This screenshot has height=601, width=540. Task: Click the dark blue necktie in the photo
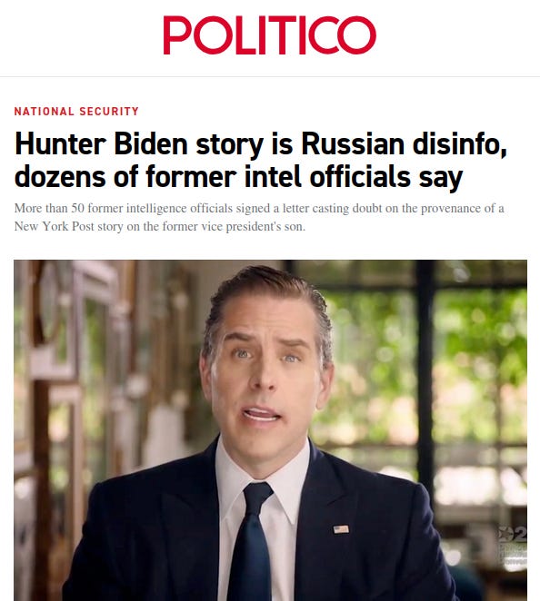(252, 542)
